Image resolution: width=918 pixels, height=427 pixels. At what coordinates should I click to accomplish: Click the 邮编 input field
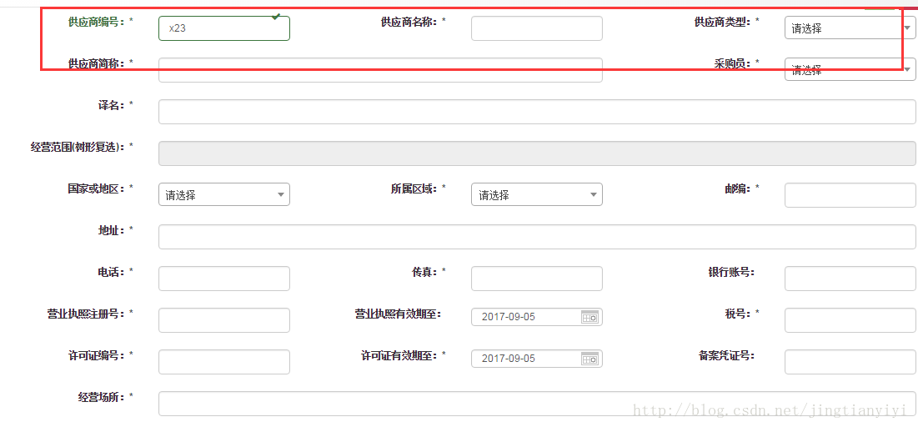(850, 195)
